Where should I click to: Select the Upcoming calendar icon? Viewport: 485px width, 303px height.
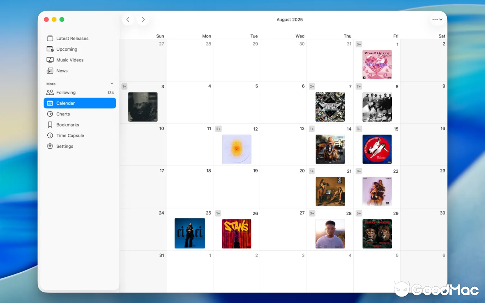click(50, 49)
